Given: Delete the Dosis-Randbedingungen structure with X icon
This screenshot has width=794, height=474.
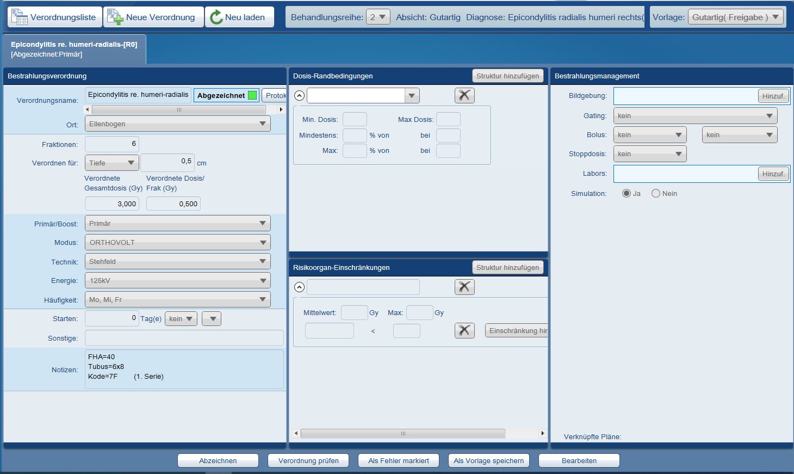Looking at the screenshot, I should pos(464,95).
